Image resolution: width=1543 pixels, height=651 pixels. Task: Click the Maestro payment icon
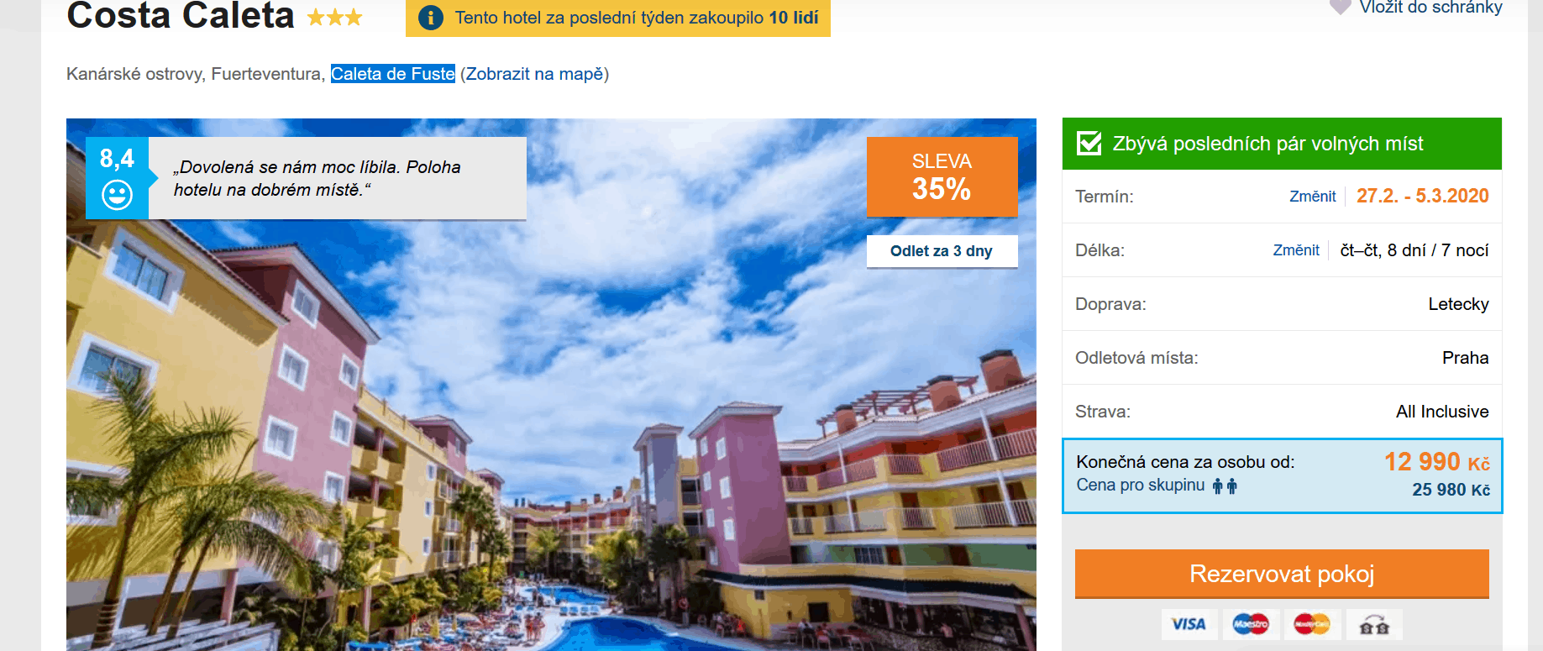coord(1251,624)
